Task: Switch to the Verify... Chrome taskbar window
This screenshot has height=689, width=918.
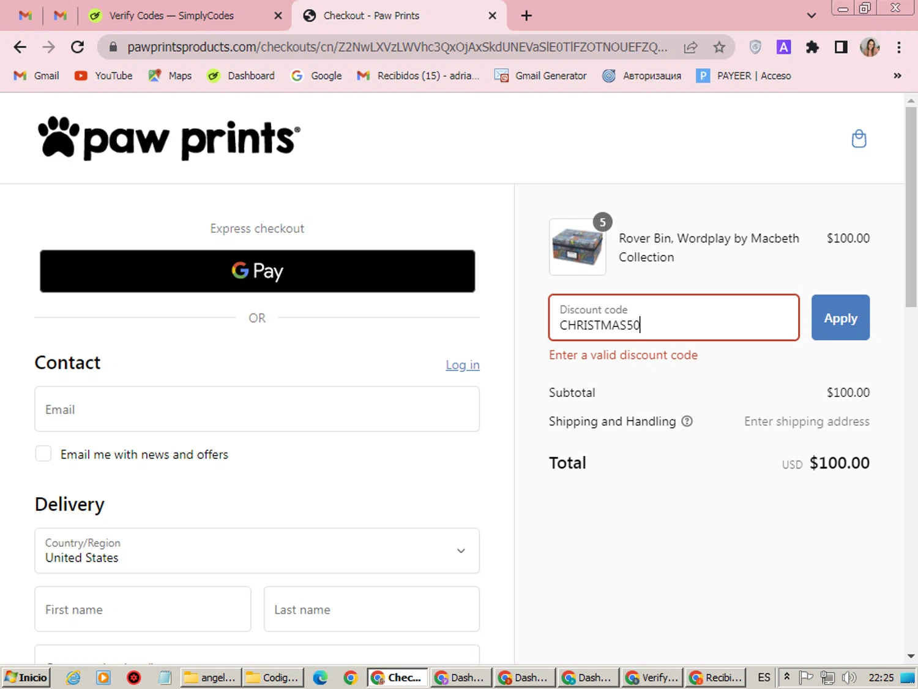Action: click(652, 677)
